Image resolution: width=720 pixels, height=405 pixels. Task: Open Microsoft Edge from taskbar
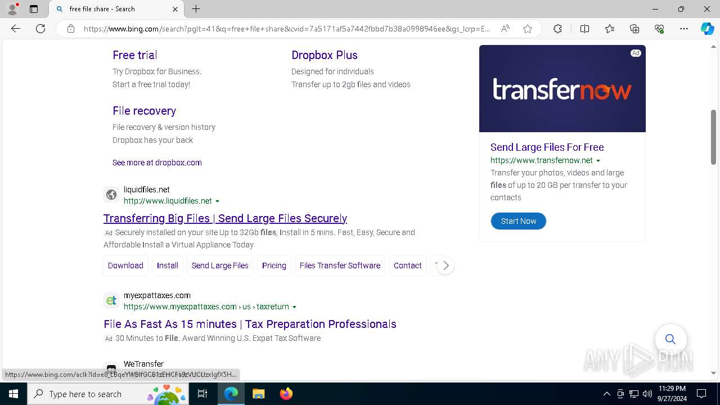[x=231, y=394]
